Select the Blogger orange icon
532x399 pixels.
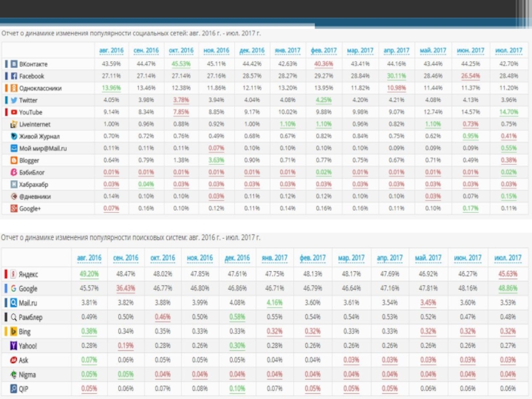(13, 160)
